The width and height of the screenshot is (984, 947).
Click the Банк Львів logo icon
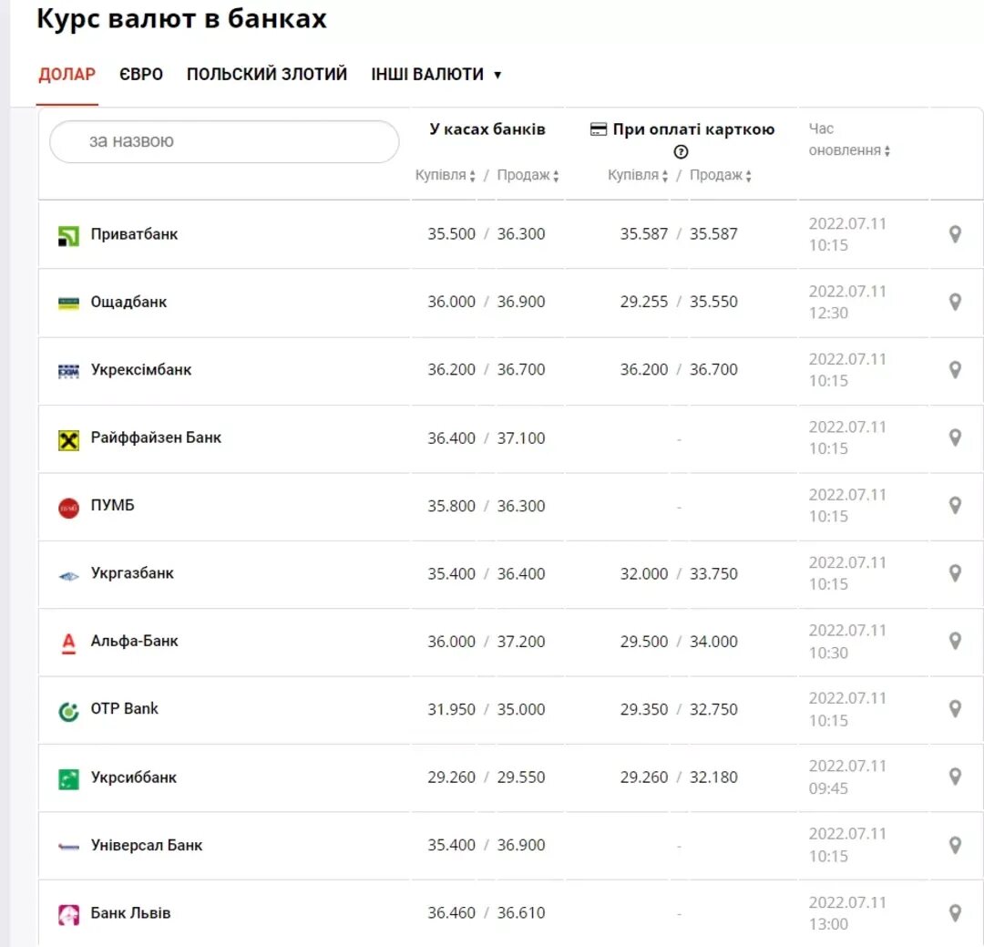pyautogui.click(x=68, y=915)
